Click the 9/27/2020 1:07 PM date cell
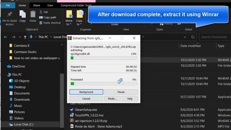 coord(193,97)
